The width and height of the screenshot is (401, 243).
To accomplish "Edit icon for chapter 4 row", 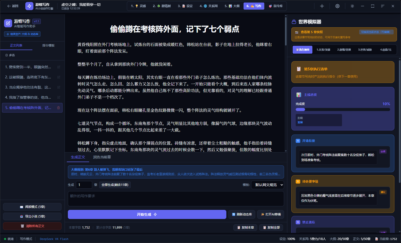I will tap(59, 97).
